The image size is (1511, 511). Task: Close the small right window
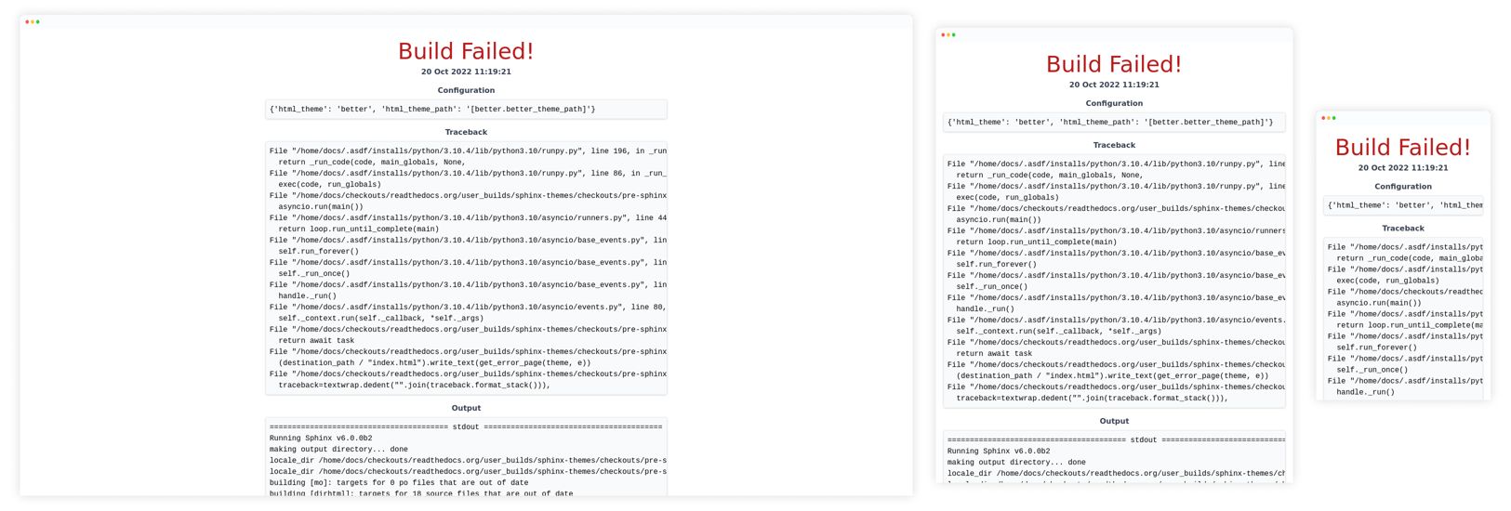(1323, 118)
